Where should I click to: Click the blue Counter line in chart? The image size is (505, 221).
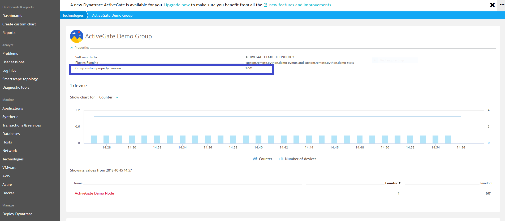coord(277,116)
